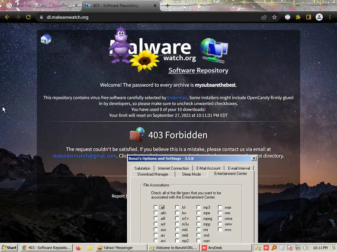
Task: Select the Sleep Mode tab
Action: 191,174
